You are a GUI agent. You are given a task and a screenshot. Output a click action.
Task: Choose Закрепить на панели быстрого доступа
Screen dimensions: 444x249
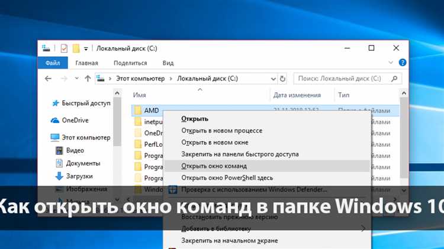(x=240, y=154)
